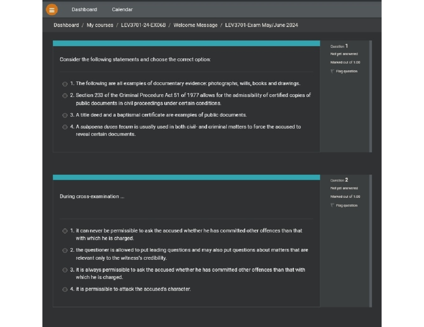Open Calendar in the top navigation
This screenshot has width=424, height=327.
(x=122, y=10)
